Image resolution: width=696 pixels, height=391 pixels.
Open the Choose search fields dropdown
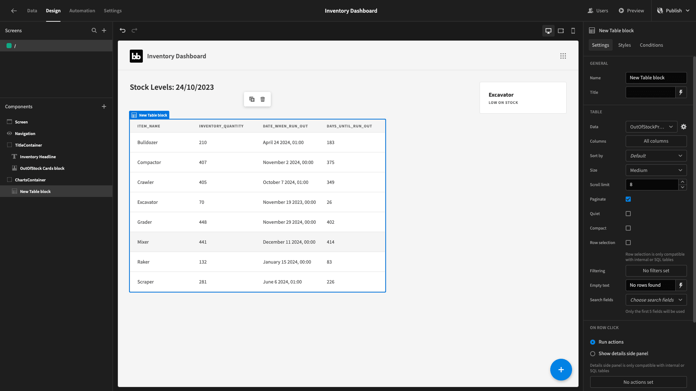(656, 300)
